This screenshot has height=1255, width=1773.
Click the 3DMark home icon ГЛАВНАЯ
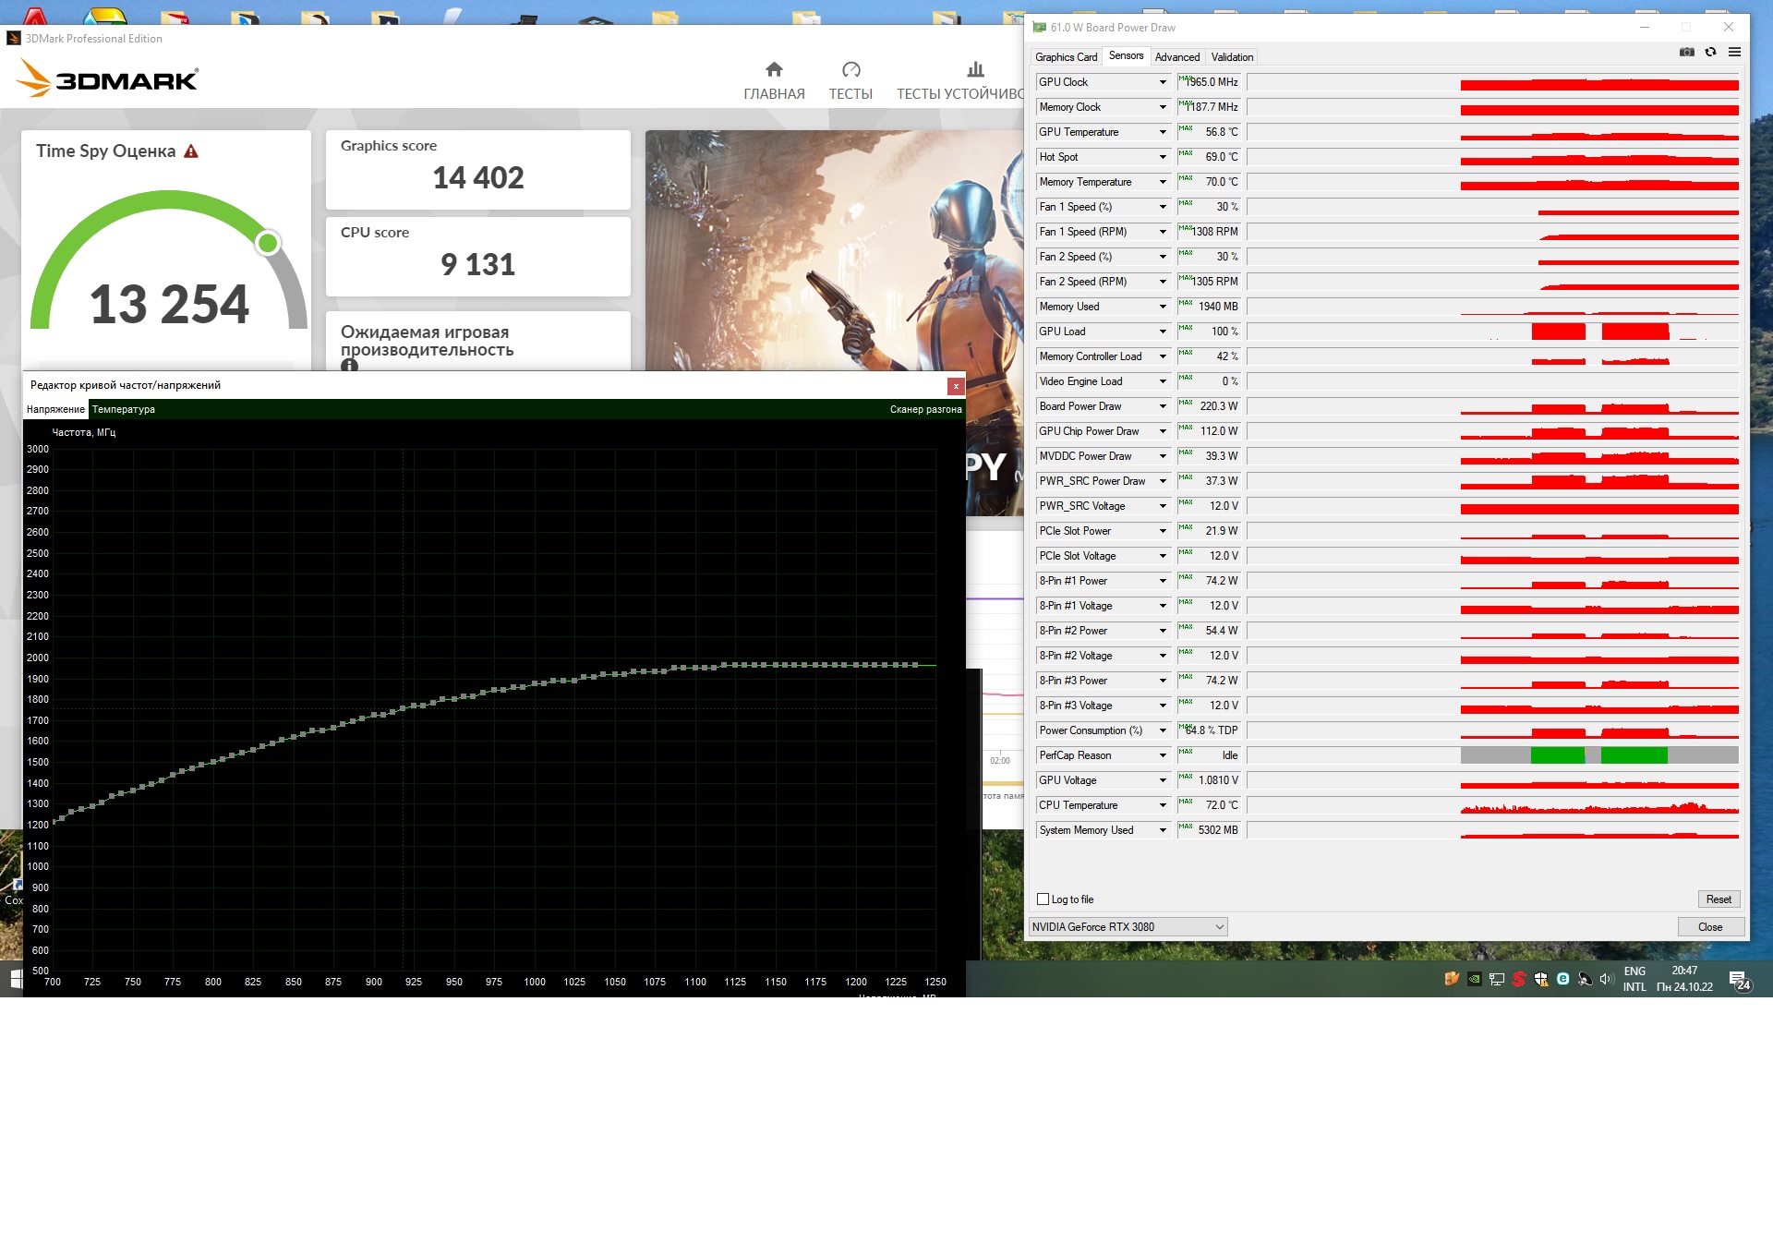click(x=774, y=70)
